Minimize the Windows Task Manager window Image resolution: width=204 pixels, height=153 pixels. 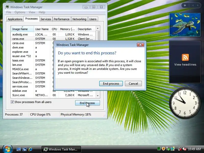[x=86, y=7]
